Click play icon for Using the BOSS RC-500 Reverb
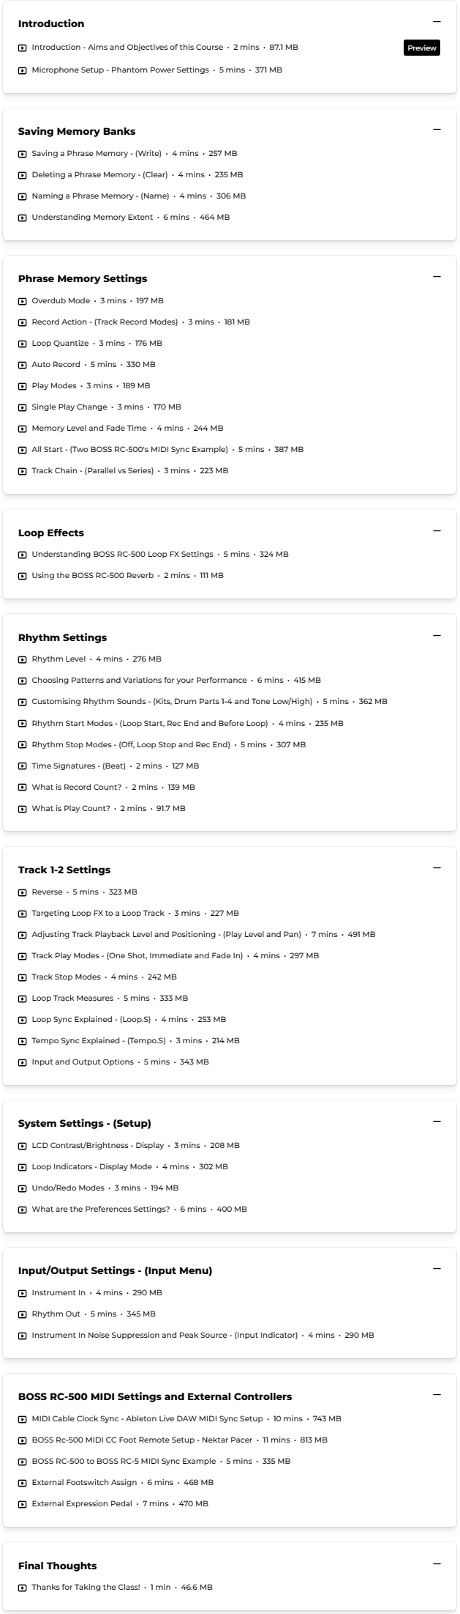The height and width of the screenshot is (1614, 460). click(23, 576)
